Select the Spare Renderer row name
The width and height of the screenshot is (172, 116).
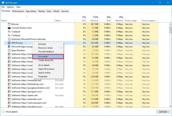click(18, 50)
